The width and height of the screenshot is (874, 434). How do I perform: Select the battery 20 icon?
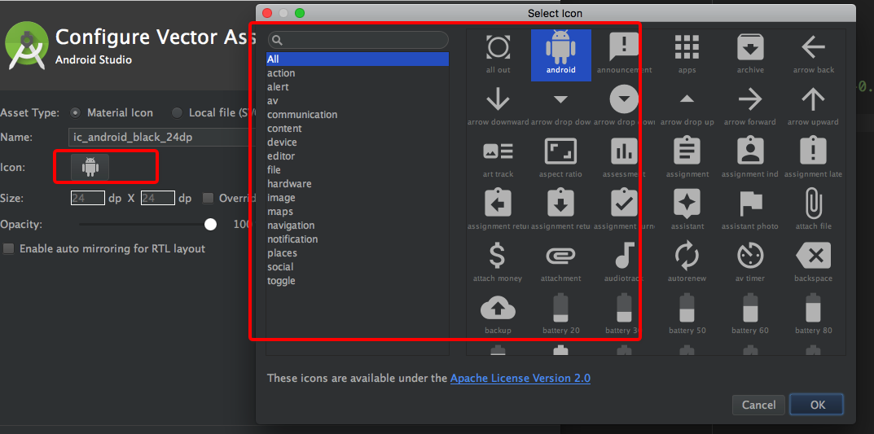pyautogui.click(x=560, y=308)
